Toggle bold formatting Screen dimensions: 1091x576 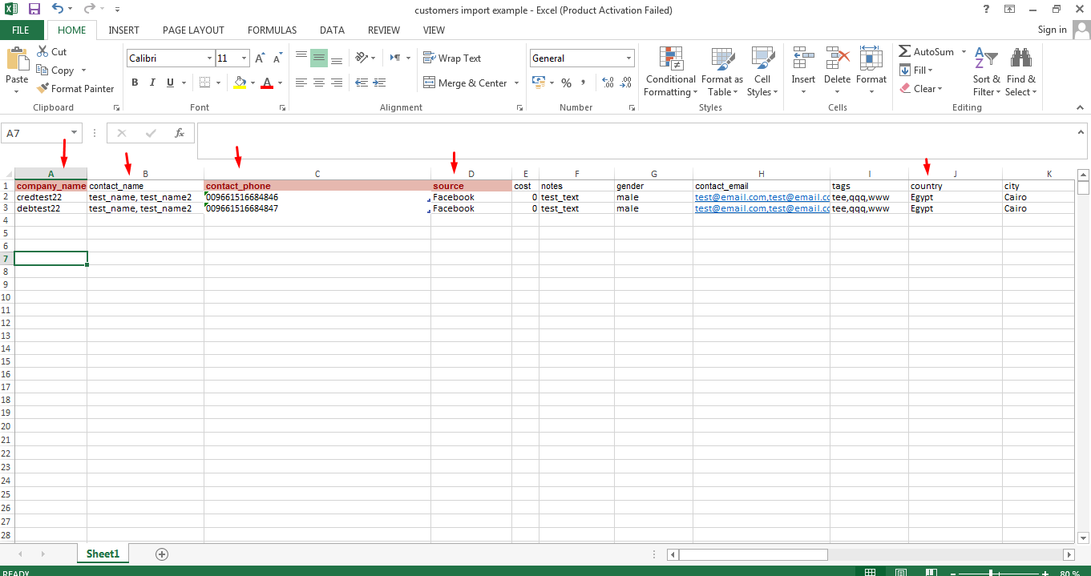click(x=135, y=83)
